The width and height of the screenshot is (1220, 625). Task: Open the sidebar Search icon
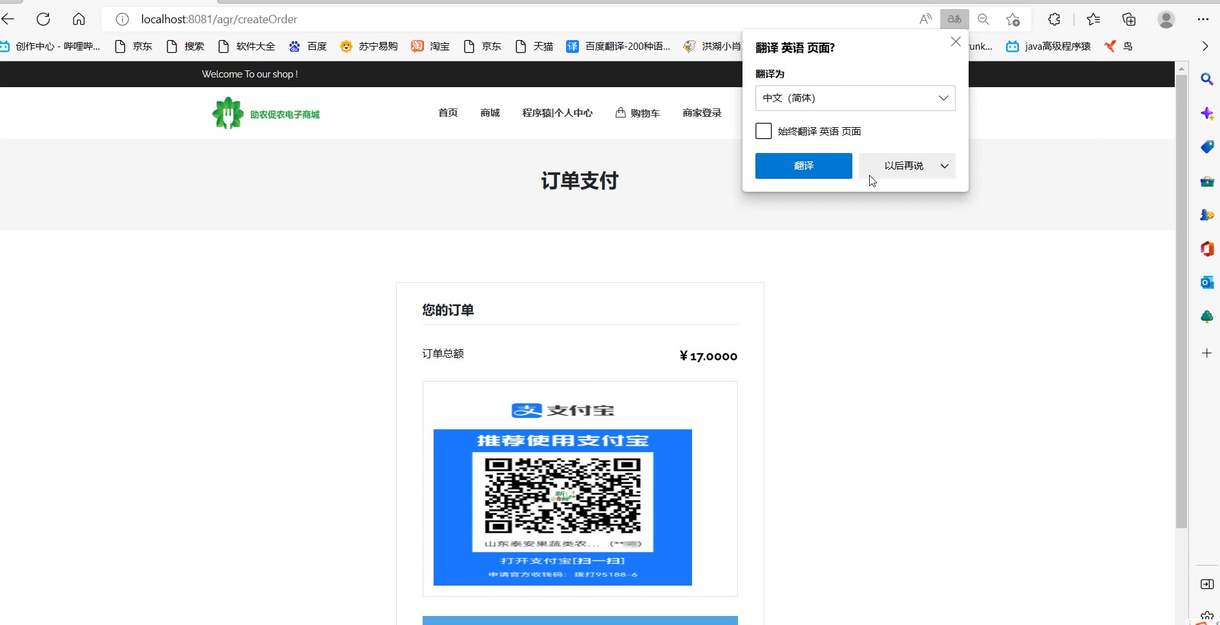[1206, 79]
